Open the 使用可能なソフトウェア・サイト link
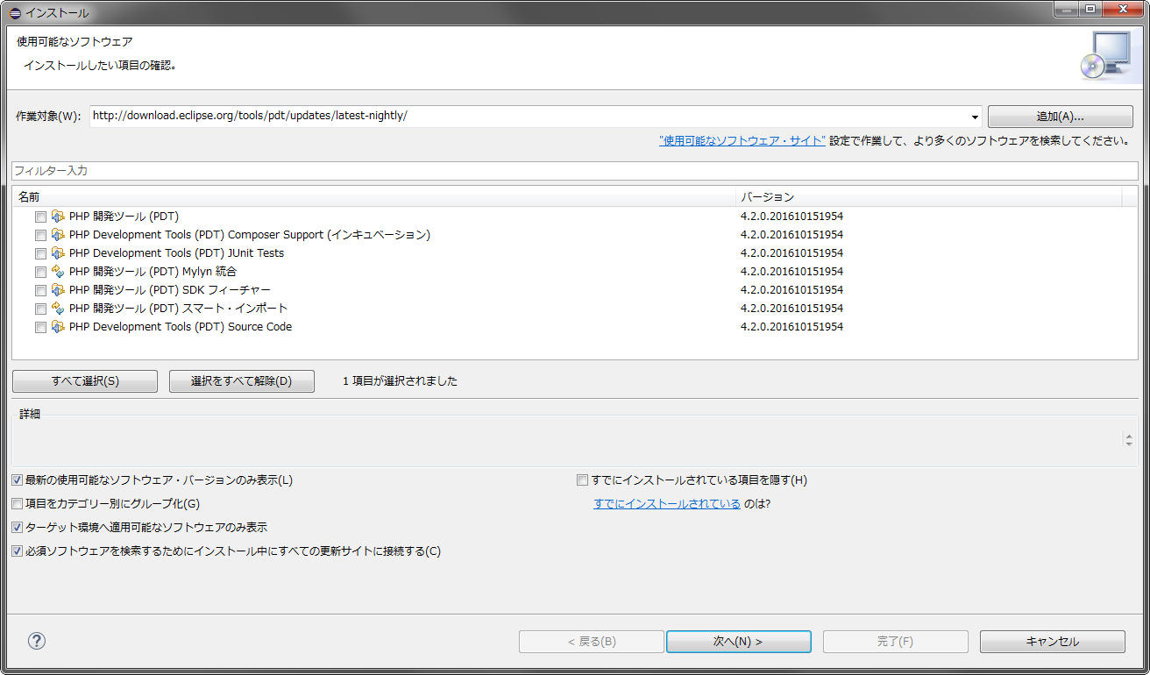Screen dimensions: 1150x675 pyautogui.click(x=742, y=140)
